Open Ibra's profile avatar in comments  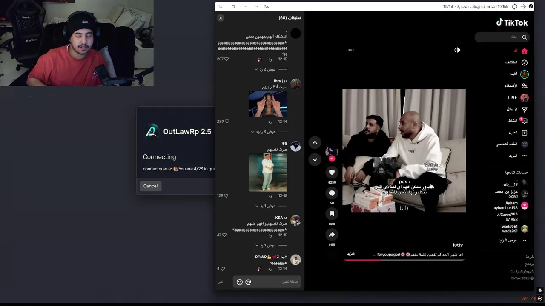click(x=295, y=84)
